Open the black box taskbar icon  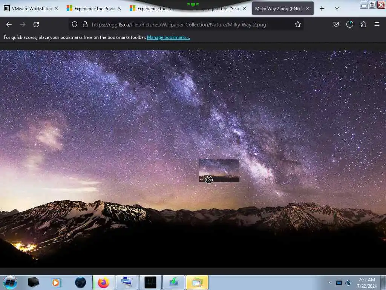tap(33, 282)
